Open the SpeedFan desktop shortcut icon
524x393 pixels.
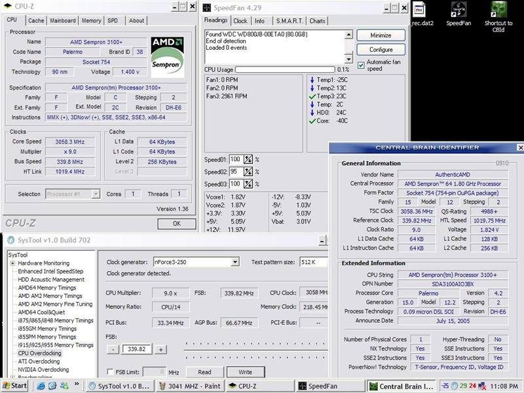[x=458, y=10]
